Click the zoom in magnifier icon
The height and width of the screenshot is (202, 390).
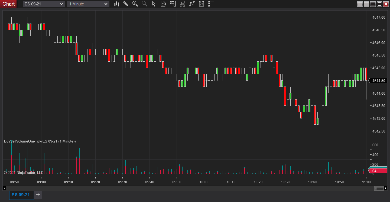click(135, 4)
